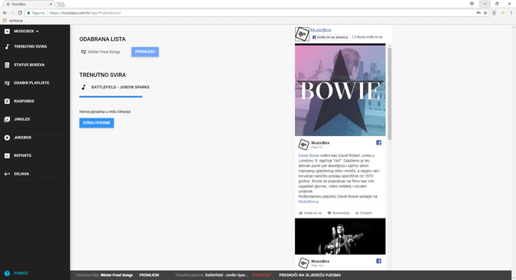Open the David Bowie link in the post
The height and width of the screenshot is (280, 516).
[x=309, y=155]
